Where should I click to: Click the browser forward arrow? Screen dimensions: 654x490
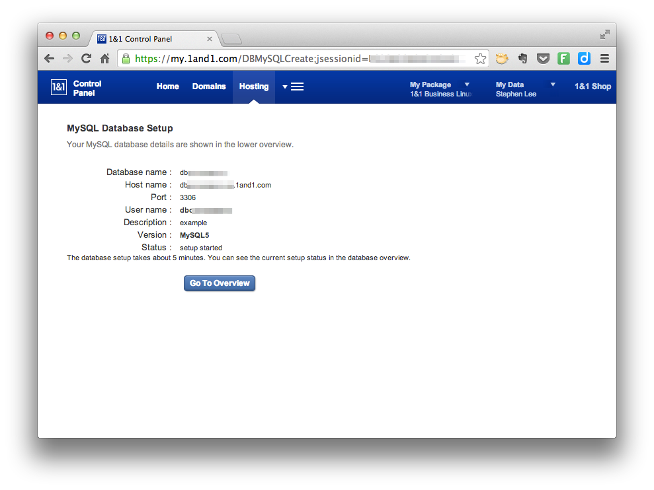click(67, 59)
